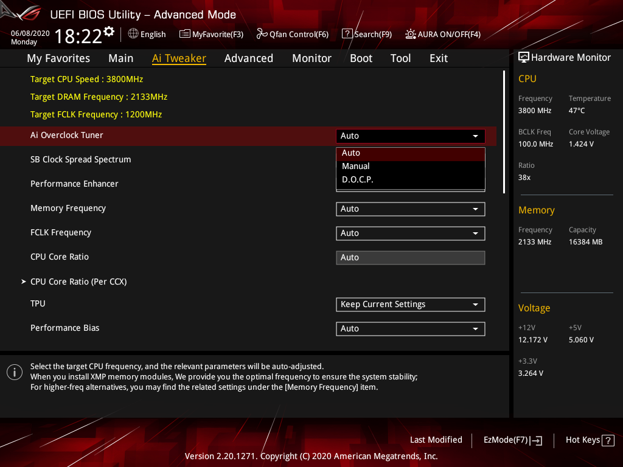Click the EzMode exit arrow icon
This screenshot has width=623, height=467.
coord(536,440)
